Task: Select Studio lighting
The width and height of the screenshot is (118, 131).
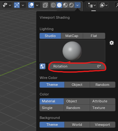Action: [50, 36]
